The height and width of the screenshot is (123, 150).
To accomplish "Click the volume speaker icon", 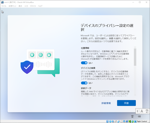I will (x=139, y=116).
